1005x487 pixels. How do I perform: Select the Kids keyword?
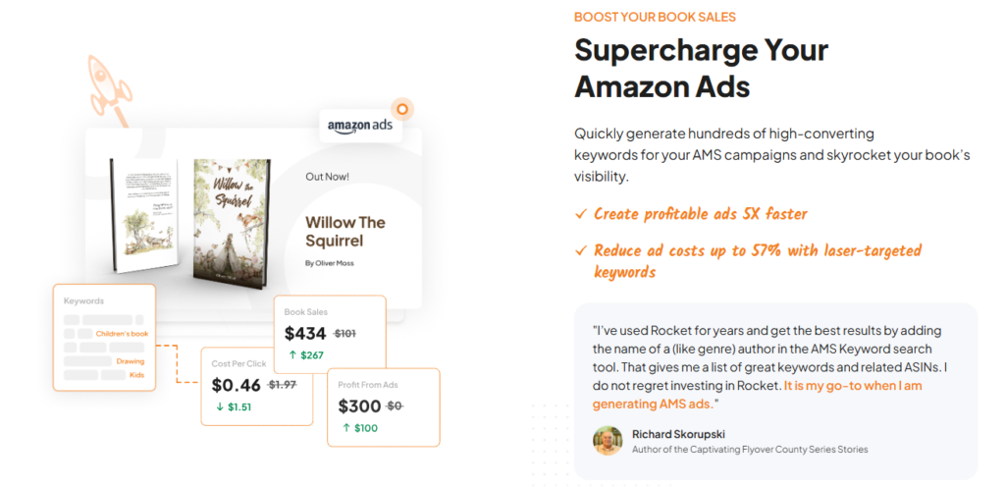coord(137,375)
